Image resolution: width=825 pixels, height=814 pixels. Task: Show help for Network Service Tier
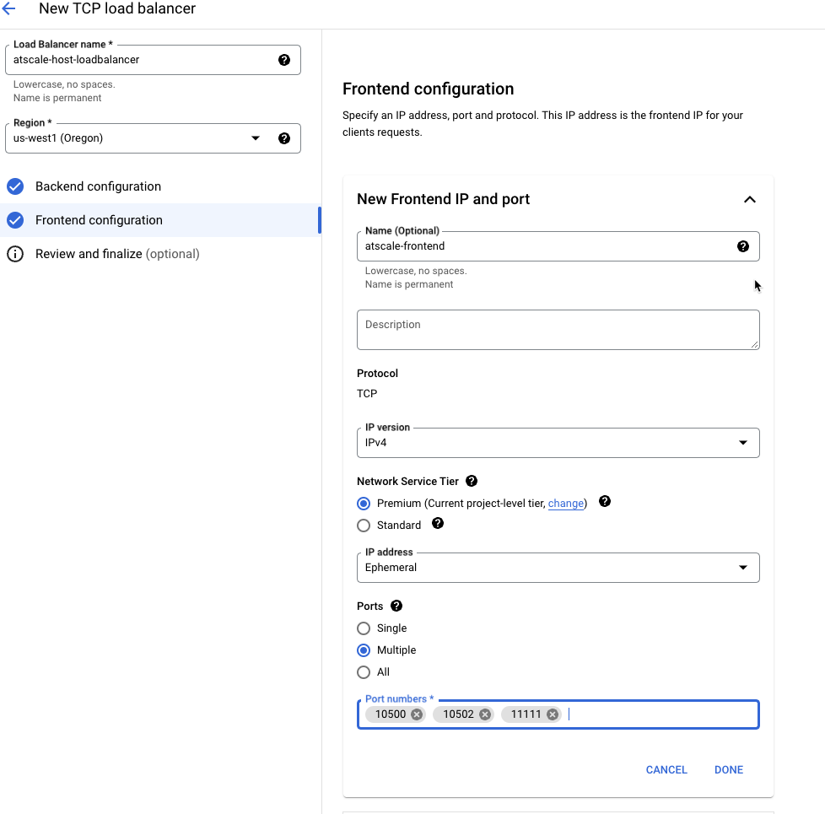[x=472, y=481]
